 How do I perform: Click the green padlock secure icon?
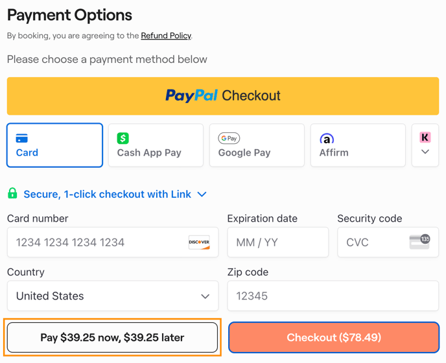tap(12, 194)
